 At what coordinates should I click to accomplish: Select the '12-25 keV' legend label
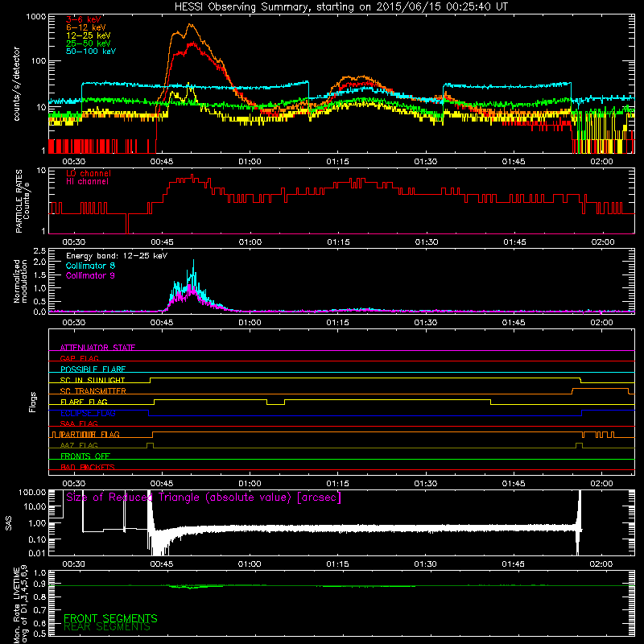coord(89,35)
